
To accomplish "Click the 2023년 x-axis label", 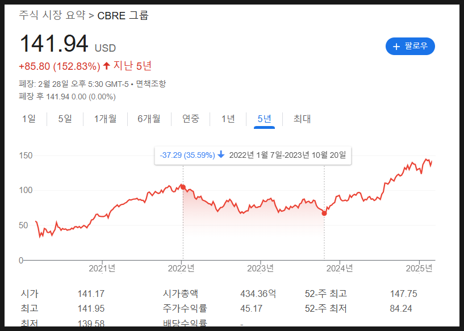I will point(261,269).
